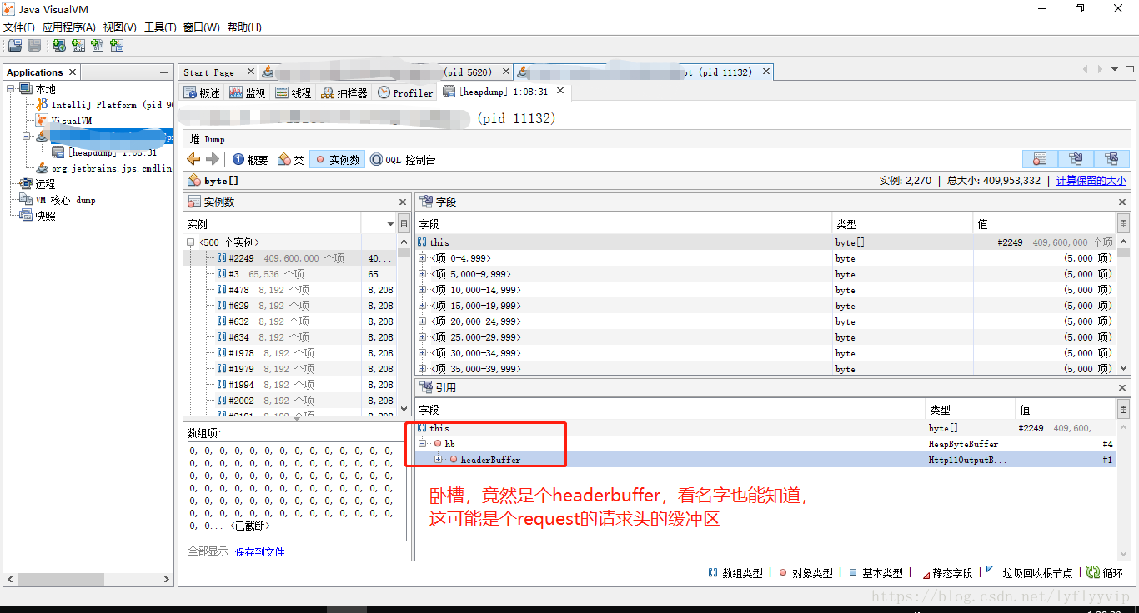Minimize the Applications side panel
The image size is (1139, 613).
165,72
